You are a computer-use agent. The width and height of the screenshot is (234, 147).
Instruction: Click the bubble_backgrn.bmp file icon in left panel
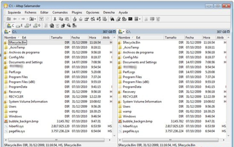point(6,121)
